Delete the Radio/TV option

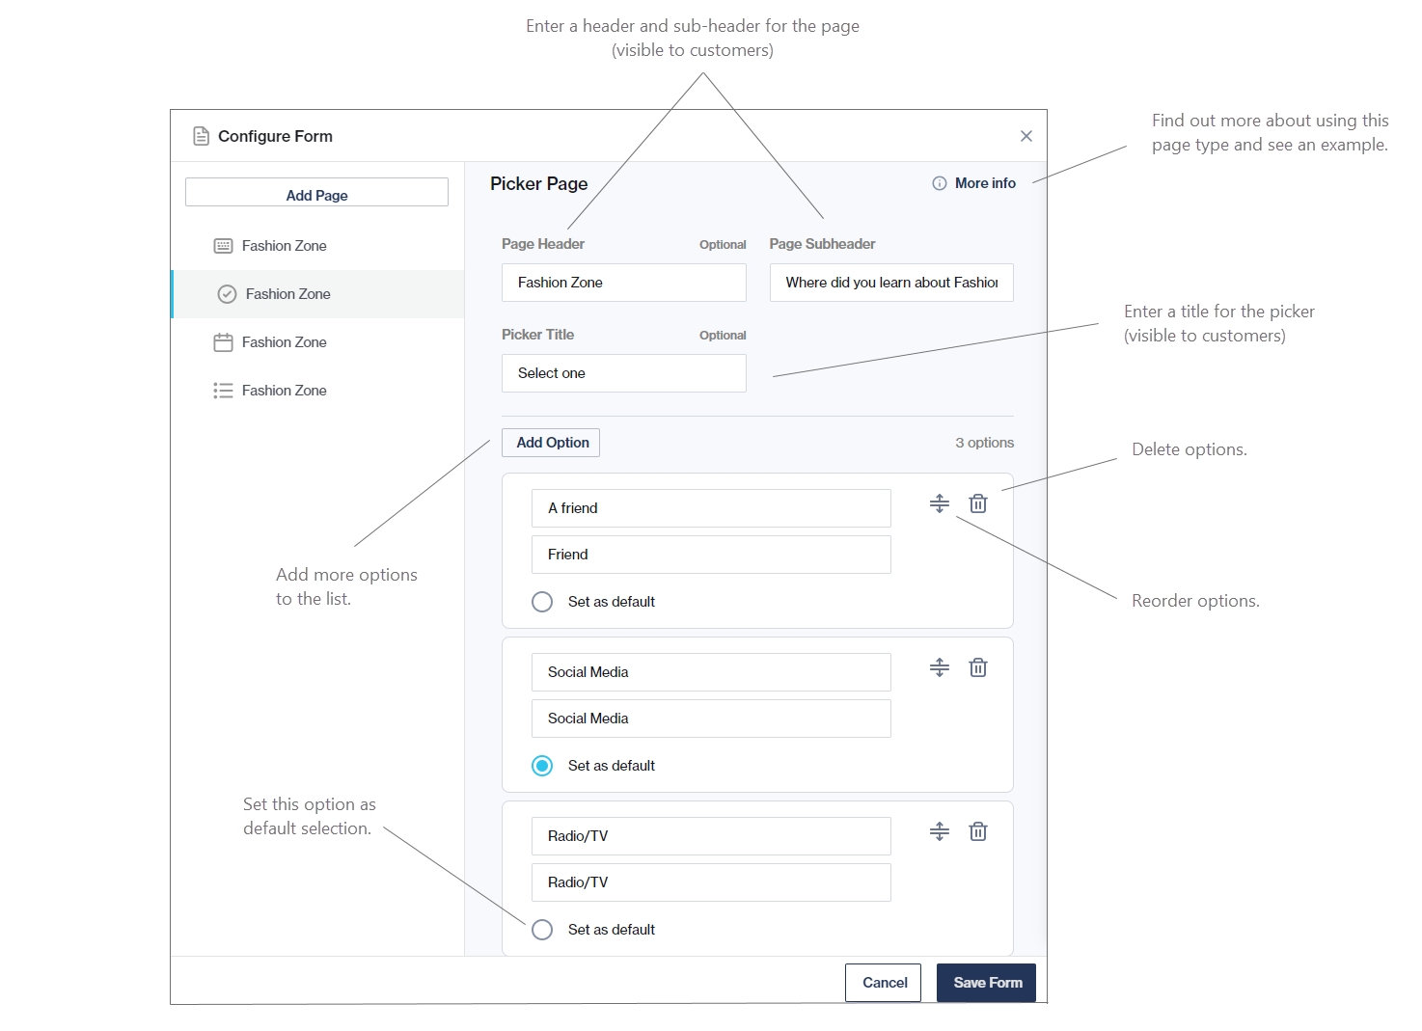[x=977, y=831]
